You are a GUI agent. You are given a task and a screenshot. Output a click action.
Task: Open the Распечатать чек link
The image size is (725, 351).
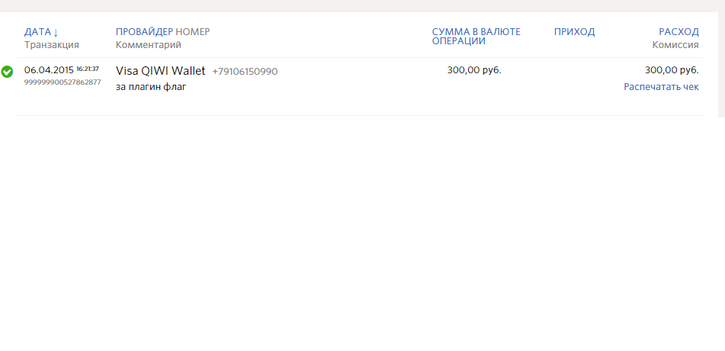click(661, 87)
